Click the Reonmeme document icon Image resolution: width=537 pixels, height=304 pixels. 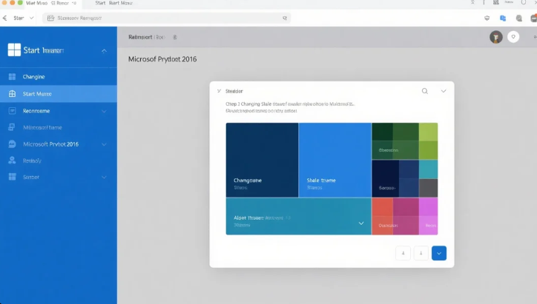(x=12, y=111)
